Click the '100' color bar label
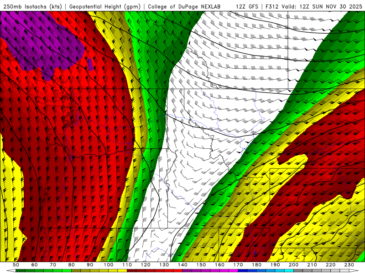The image size is (365, 273). point(109,265)
